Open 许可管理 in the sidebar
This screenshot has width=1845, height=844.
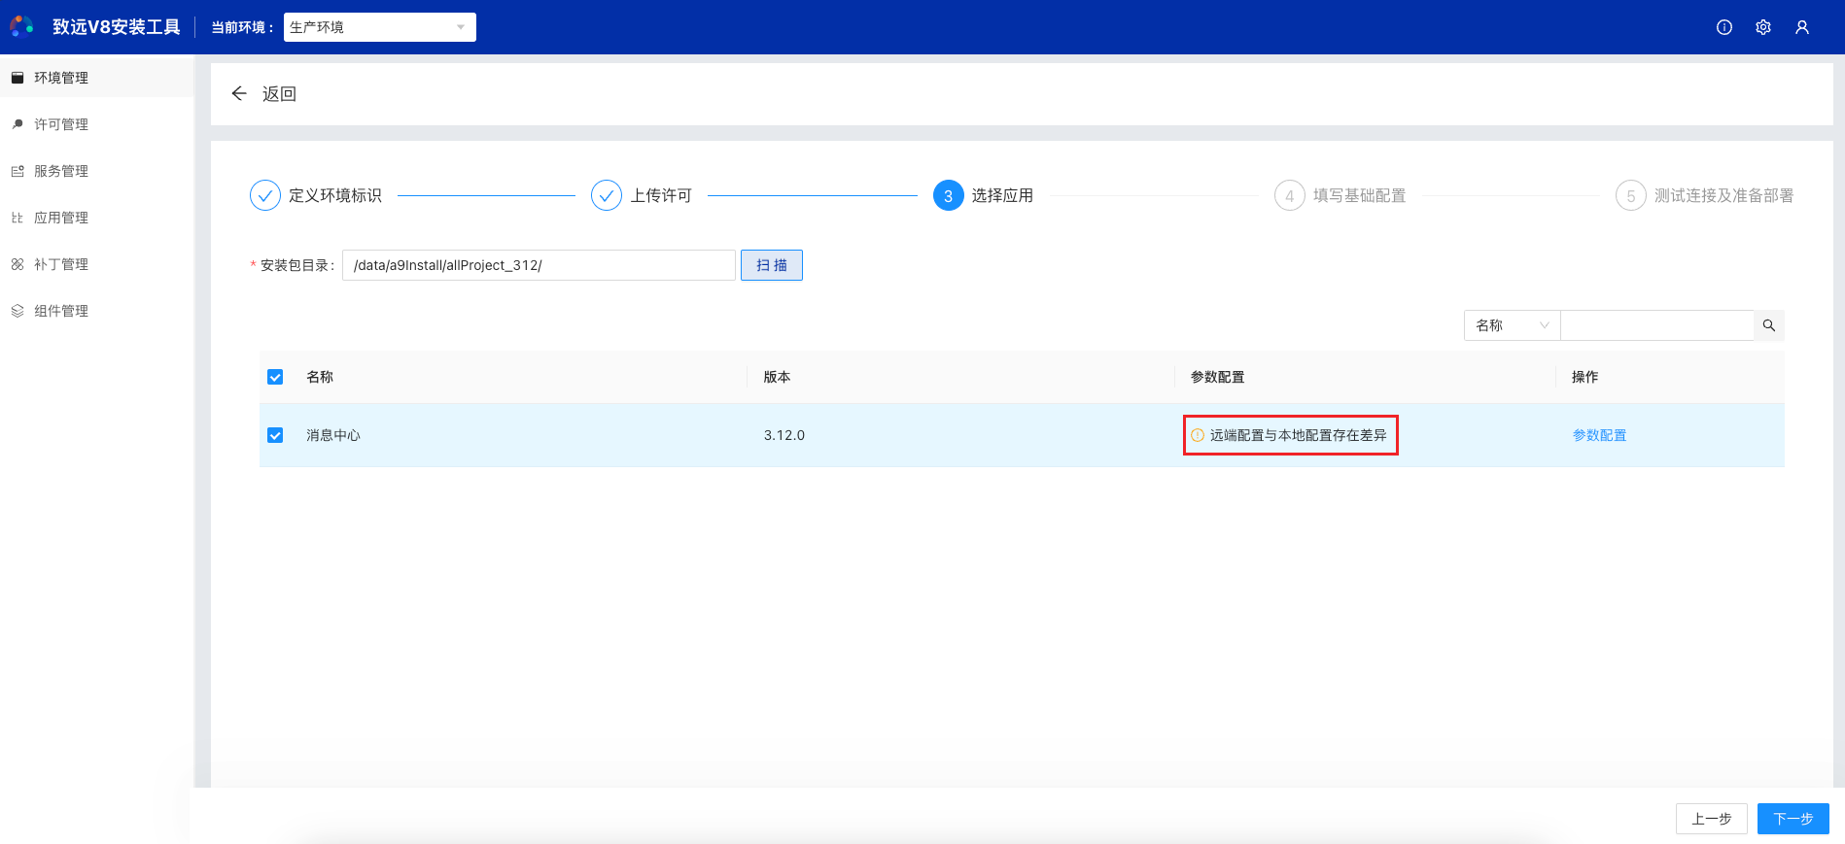coord(61,124)
